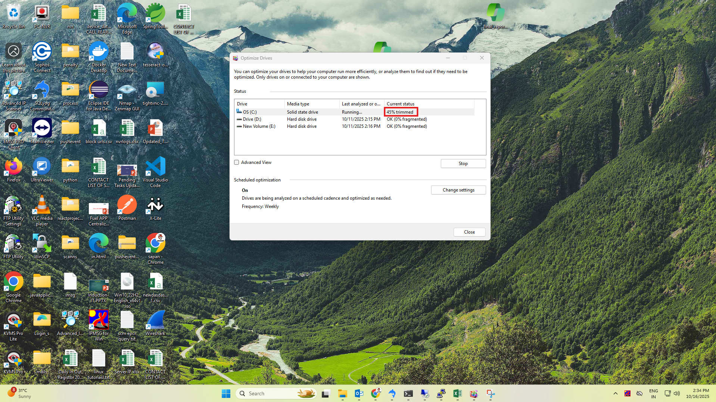Enable the Advanced View checkbox
Viewport: 716px width, 402px height.
click(x=237, y=162)
